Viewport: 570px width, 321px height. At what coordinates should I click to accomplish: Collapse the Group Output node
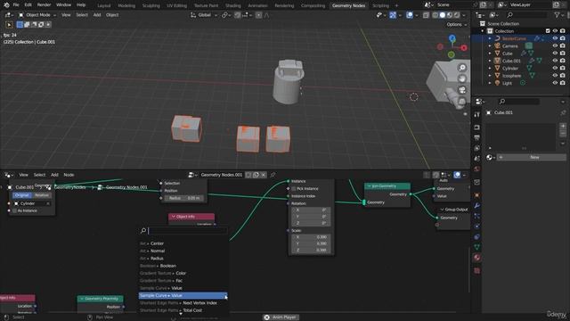(442, 210)
